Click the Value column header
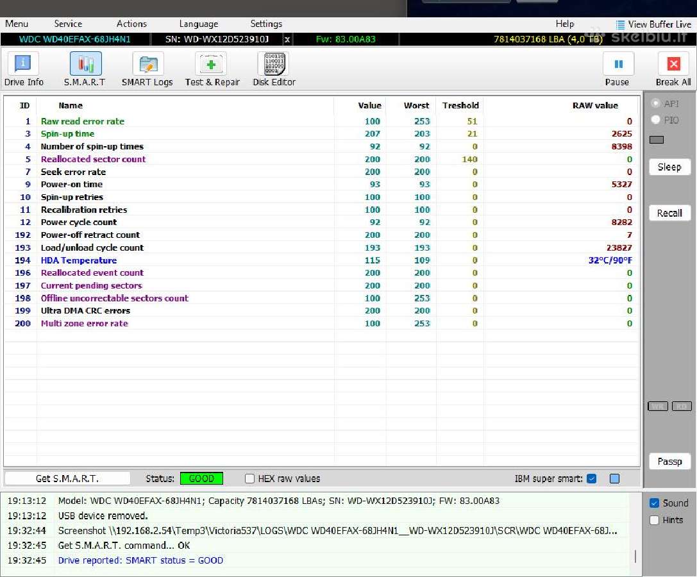697x577 pixels. pos(370,105)
